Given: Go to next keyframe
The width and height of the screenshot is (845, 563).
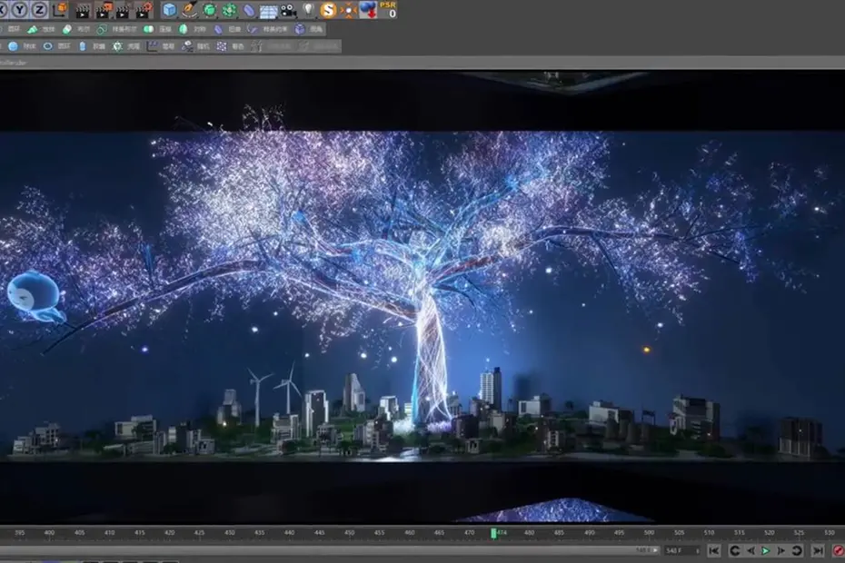Looking at the screenshot, I should point(797,550).
